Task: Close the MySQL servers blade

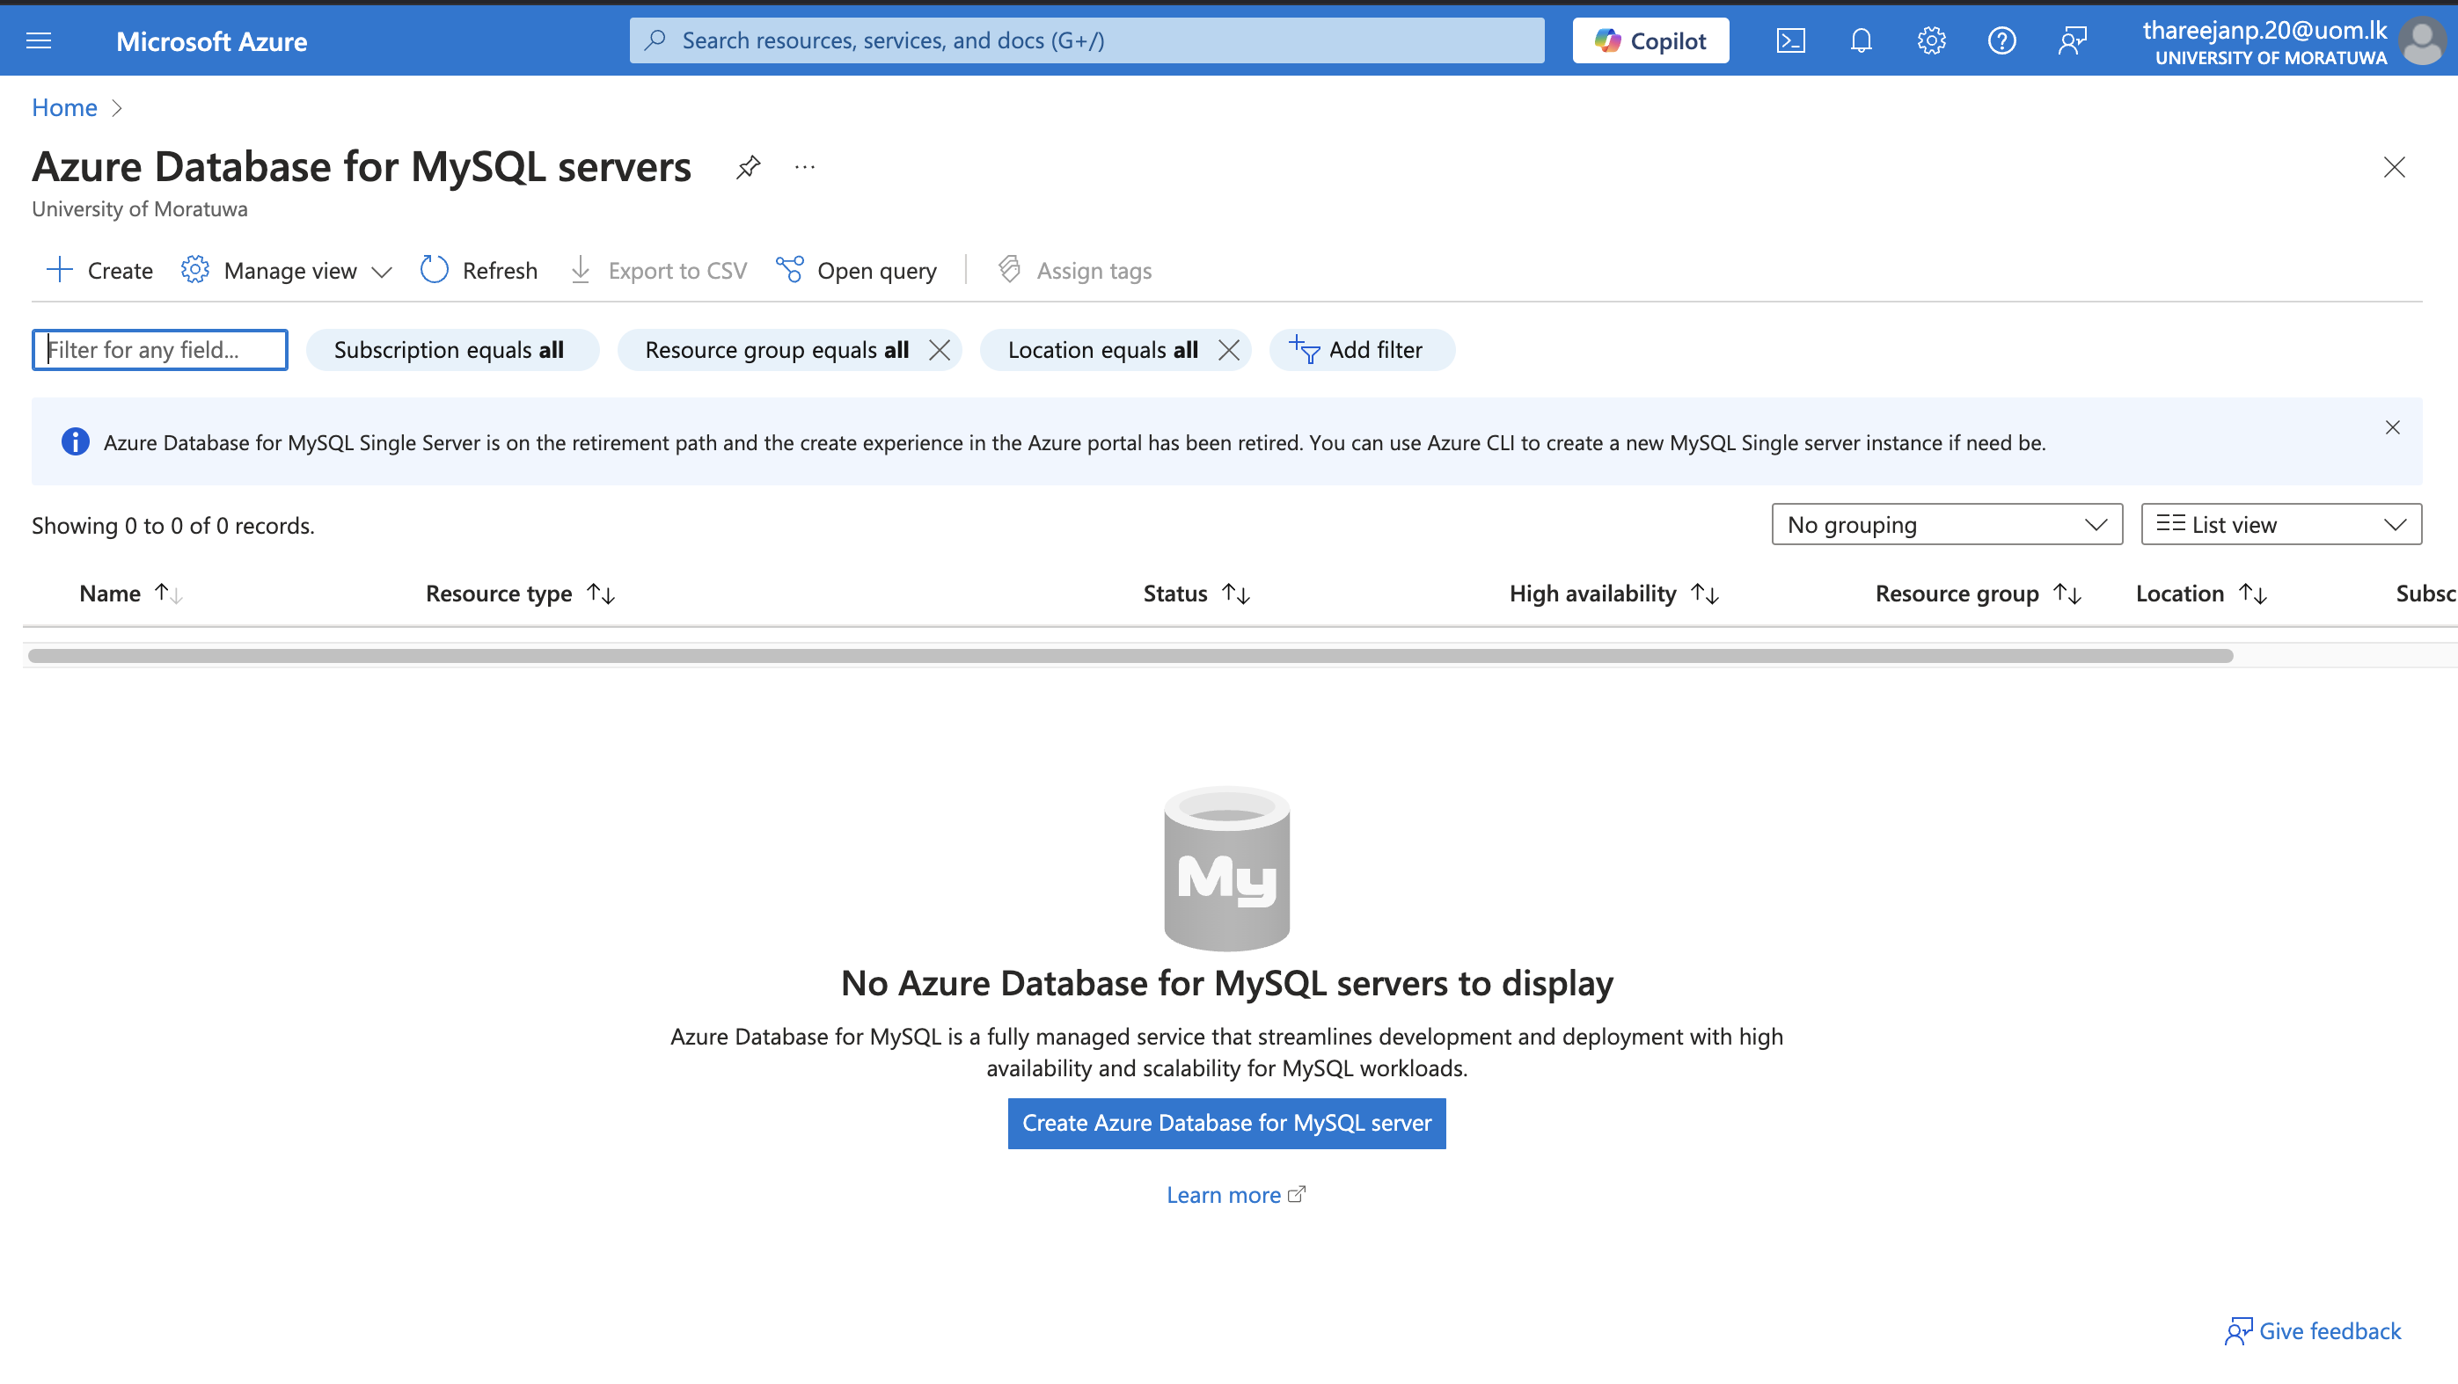Action: pyautogui.click(x=2393, y=167)
